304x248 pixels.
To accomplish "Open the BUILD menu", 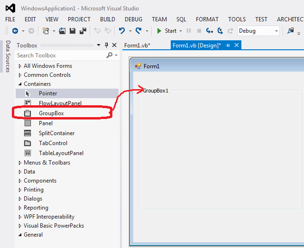I will click(x=108, y=19).
